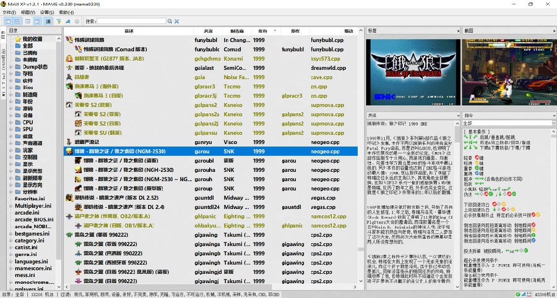Open the 帮助(H) menu
Screen dimensions: 557x298
[66, 12]
